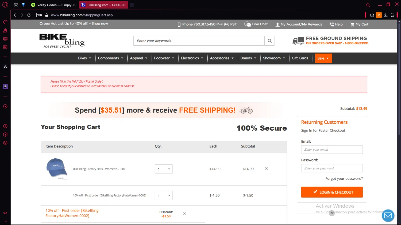Open the Help link
The image size is (401, 225).
tap(336, 24)
